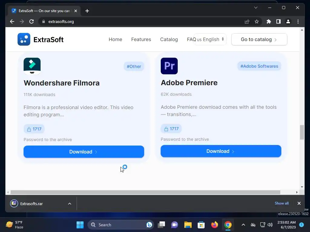Click the OneDrive cloud tray icon
This screenshot has width=310, height=232.
(253, 225)
